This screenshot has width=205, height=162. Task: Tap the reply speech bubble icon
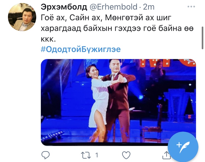[45, 155]
